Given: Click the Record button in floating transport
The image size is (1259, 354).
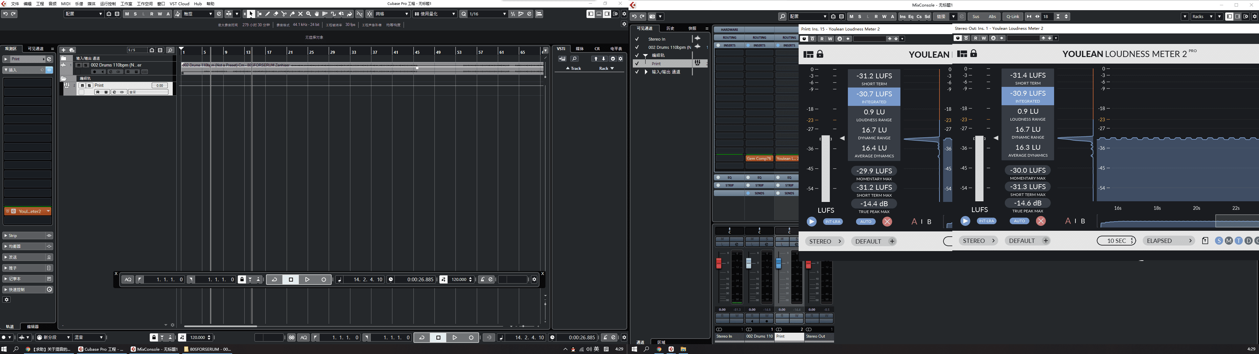Looking at the screenshot, I should pyautogui.click(x=323, y=279).
